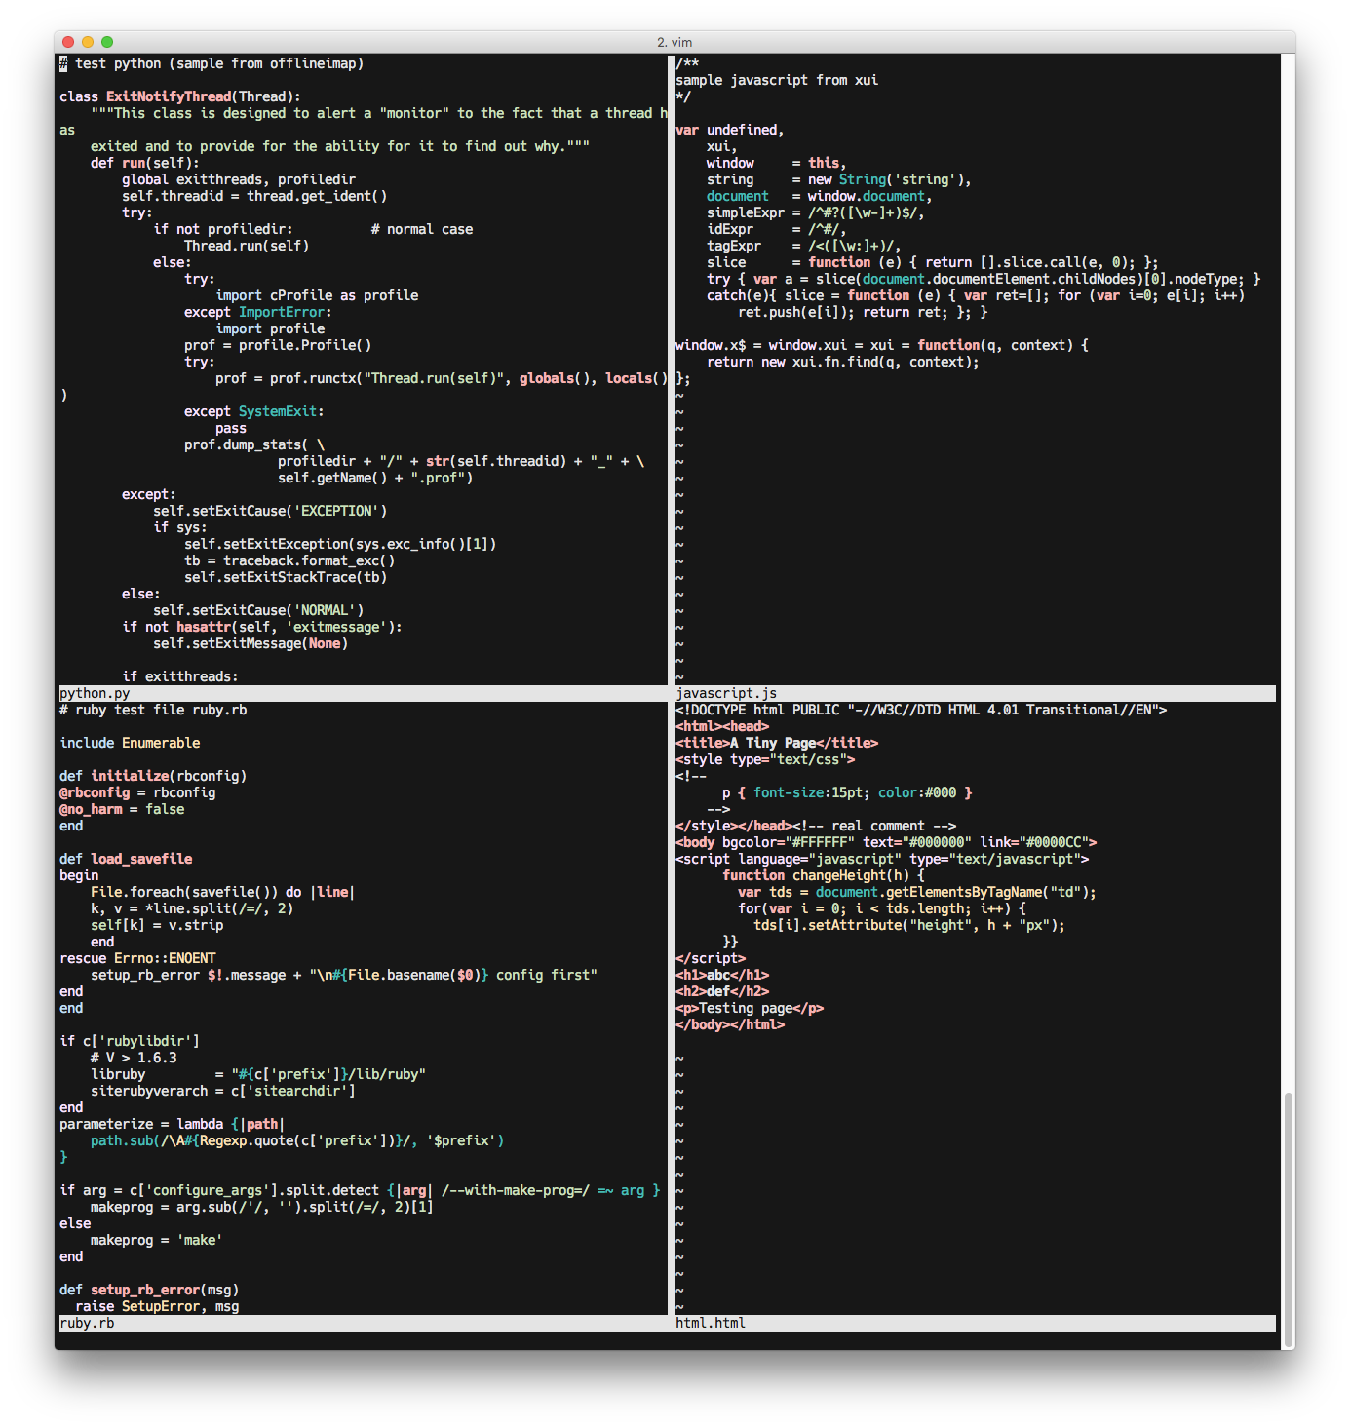
Task: Click '<!DOCTYPE html PUBLIC' line
Action: 921,710
